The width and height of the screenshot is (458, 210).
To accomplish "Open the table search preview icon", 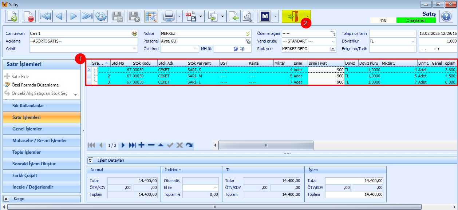I will [x=151, y=16].
